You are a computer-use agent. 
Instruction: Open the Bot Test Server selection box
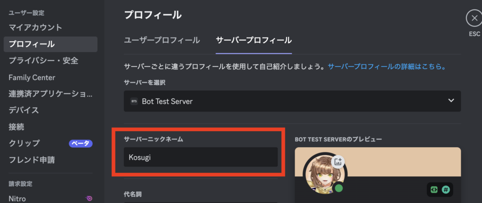click(292, 101)
